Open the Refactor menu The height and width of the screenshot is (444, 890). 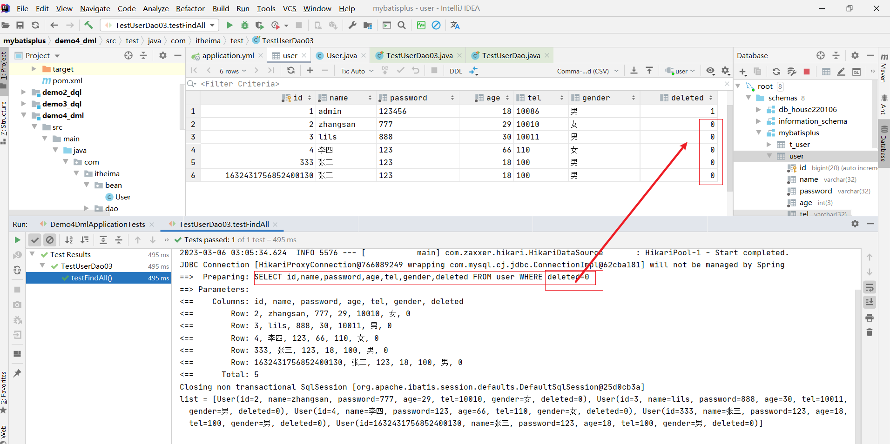pyautogui.click(x=190, y=8)
